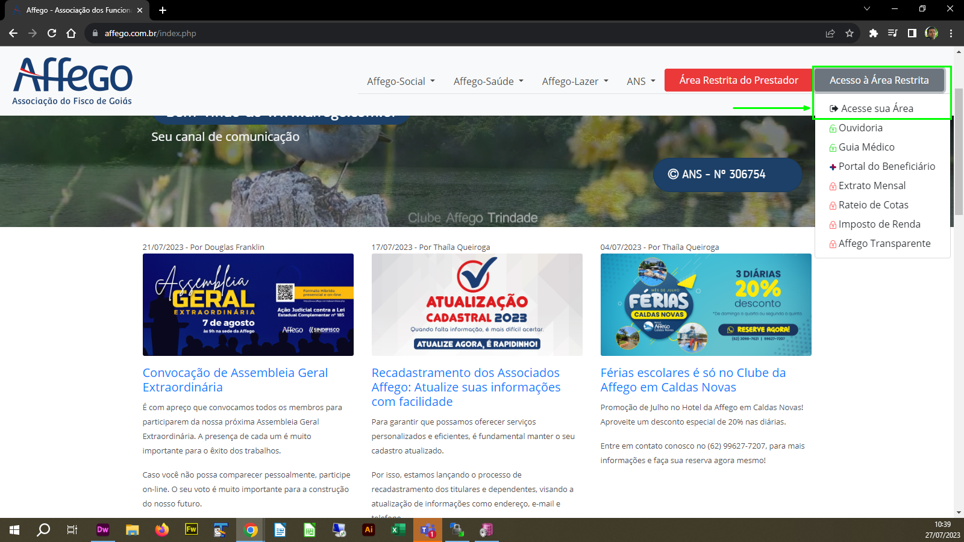
Task: Choose Portal do Beneficiário from the menu
Action: coord(886,166)
